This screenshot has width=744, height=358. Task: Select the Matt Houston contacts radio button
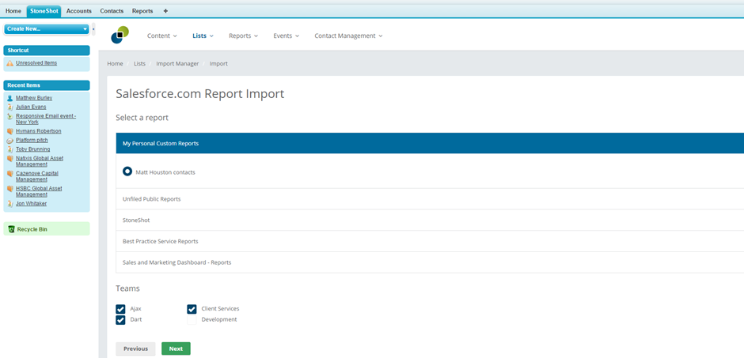[127, 171]
